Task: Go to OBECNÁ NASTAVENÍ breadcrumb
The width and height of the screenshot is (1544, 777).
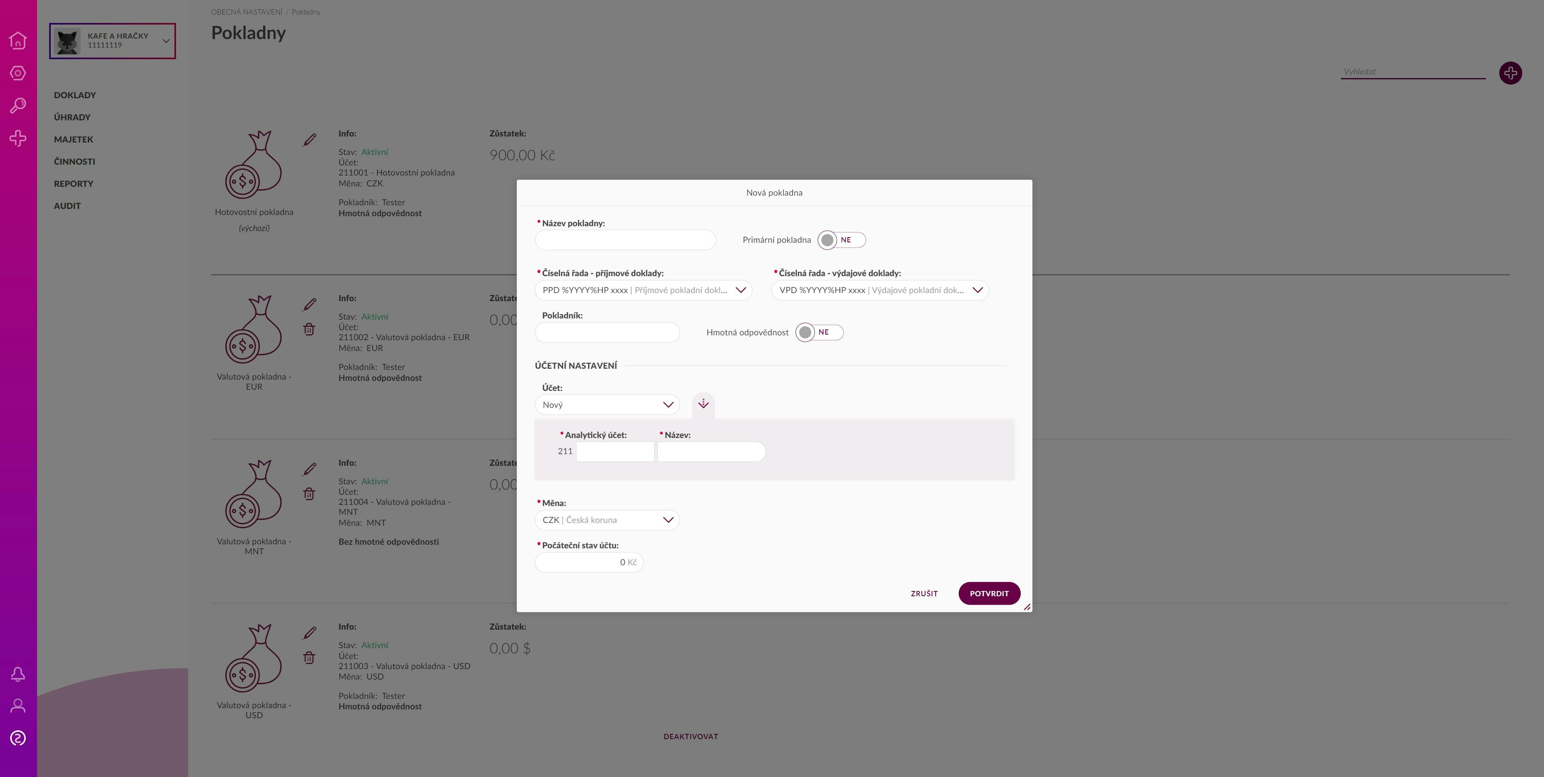Action: pos(247,12)
